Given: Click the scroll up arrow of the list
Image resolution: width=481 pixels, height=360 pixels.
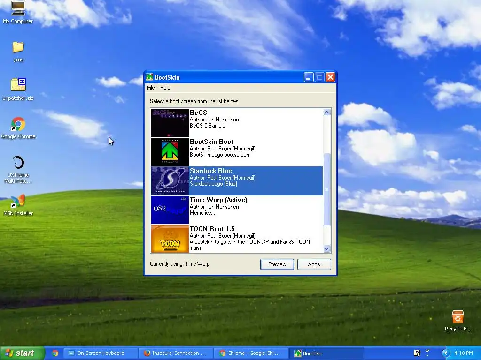Looking at the screenshot, I should [x=327, y=112].
